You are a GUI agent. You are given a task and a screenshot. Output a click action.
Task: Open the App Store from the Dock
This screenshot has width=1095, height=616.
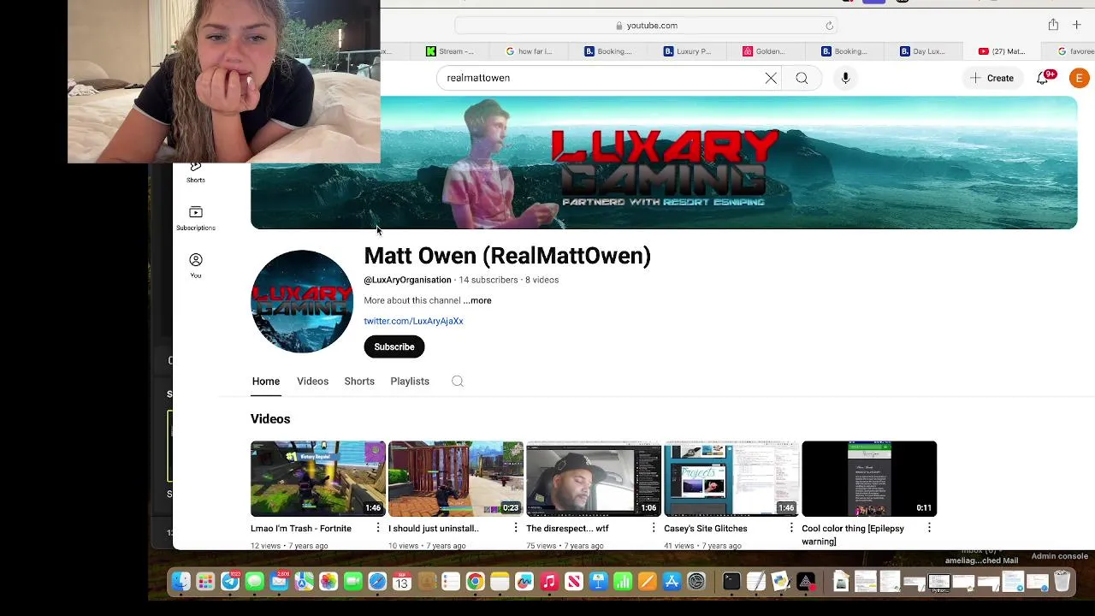(672, 583)
